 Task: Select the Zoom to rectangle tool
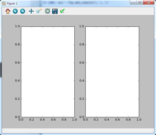39,11
